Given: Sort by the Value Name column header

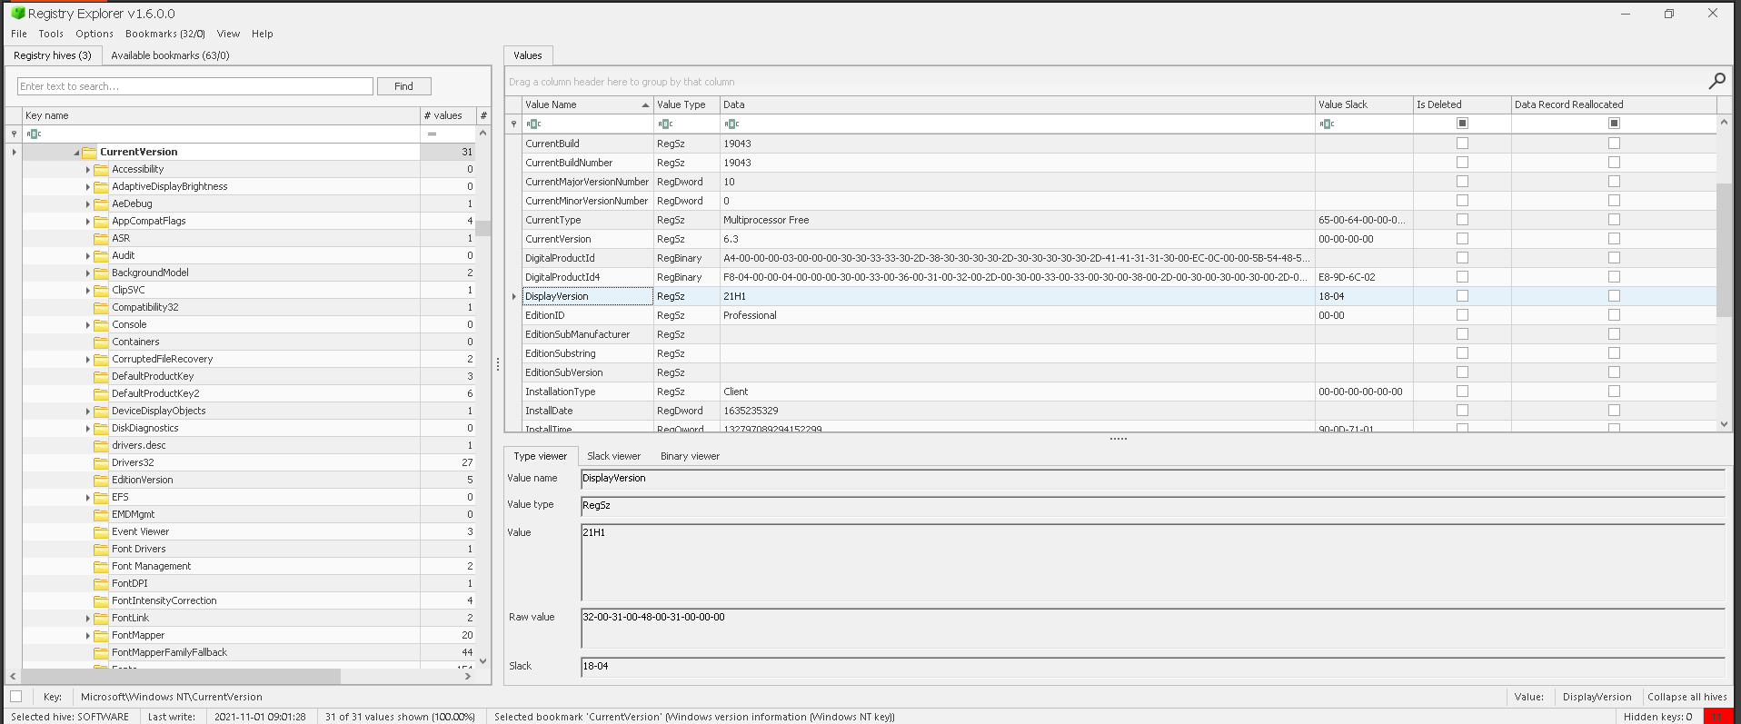Looking at the screenshot, I should pos(587,104).
